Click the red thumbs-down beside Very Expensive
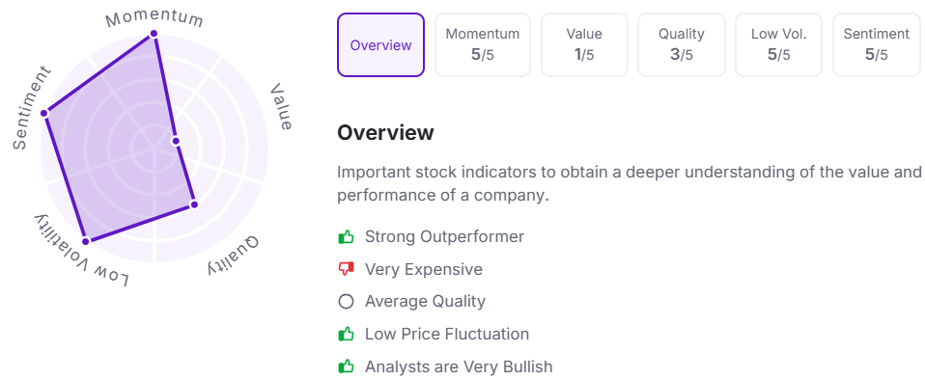The height and width of the screenshot is (380, 925). pos(346,269)
